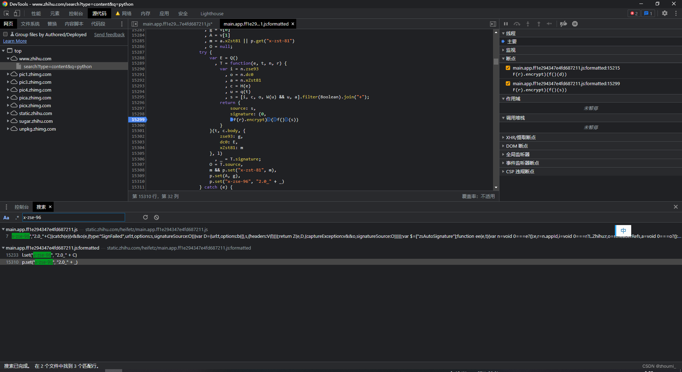Step into the next function call

tap(528, 24)
